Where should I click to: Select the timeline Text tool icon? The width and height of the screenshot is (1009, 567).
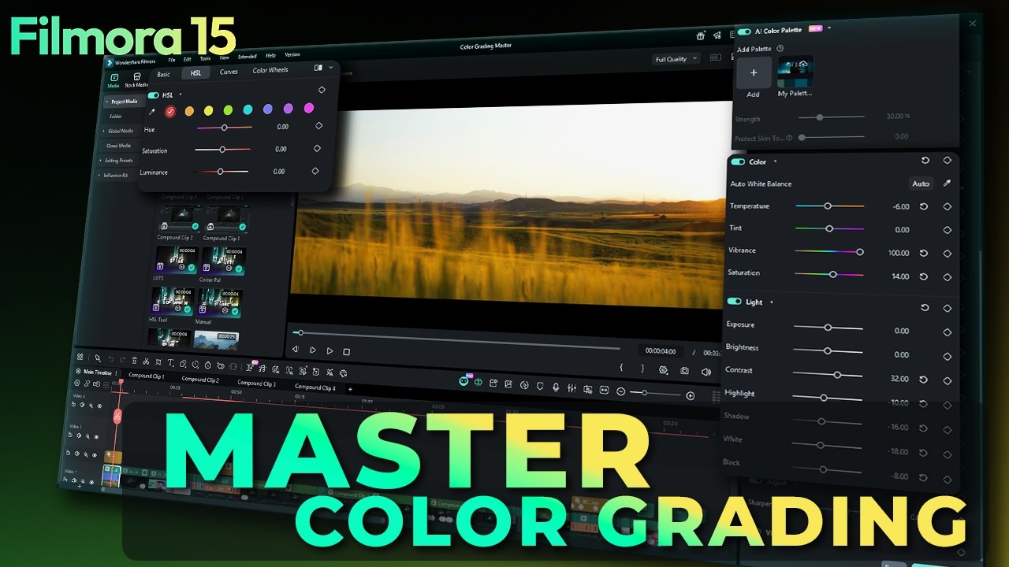(x=170, y=363)
